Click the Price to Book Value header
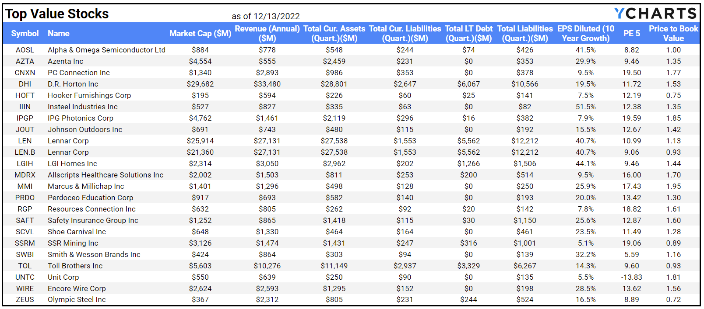704x309 pixels. click(673, 34)
